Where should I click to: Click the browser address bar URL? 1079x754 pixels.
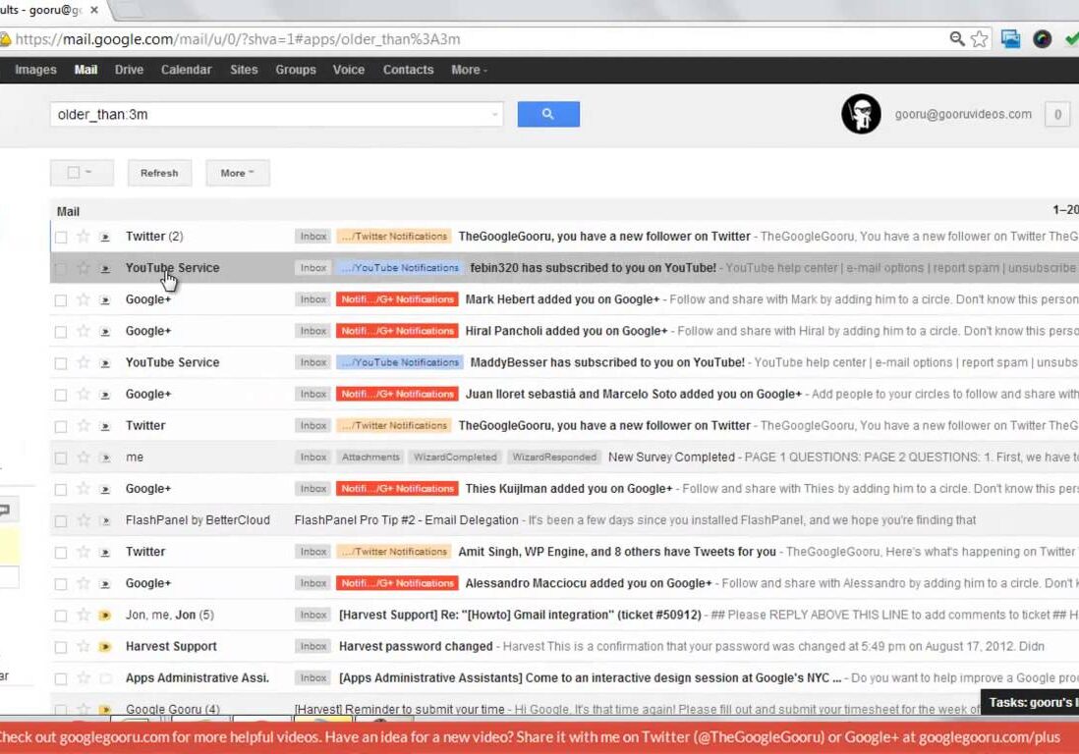pos(238,39)
